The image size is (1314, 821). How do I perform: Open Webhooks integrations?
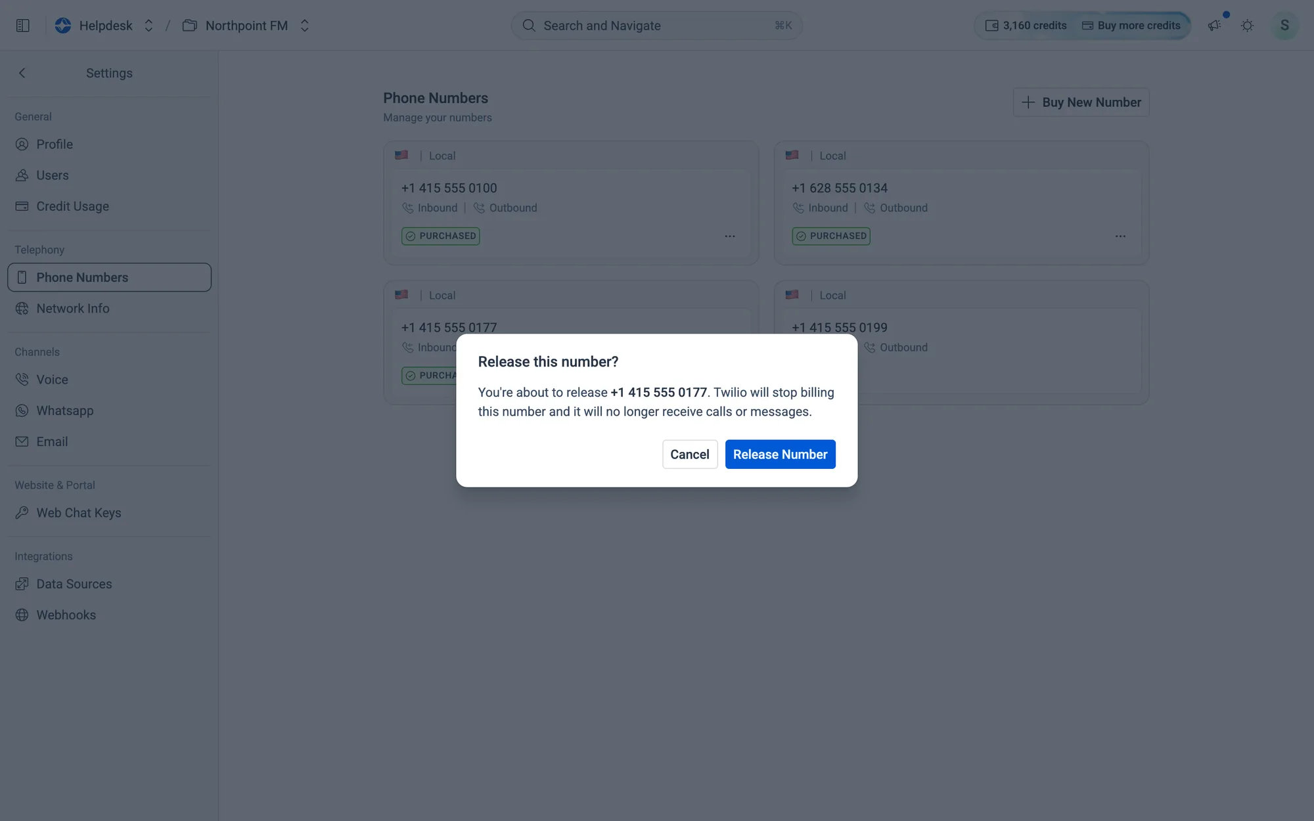tap(109, 615)
